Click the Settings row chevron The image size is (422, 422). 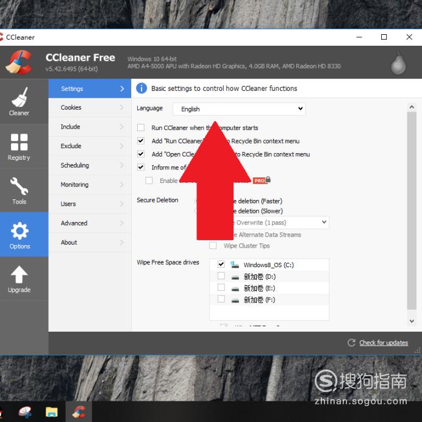point(122,88)
